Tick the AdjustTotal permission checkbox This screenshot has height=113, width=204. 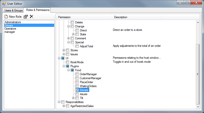77,46
